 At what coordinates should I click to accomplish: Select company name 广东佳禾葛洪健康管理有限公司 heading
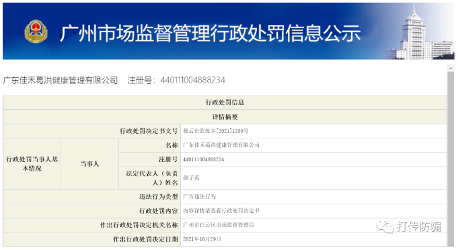(61, 80)
